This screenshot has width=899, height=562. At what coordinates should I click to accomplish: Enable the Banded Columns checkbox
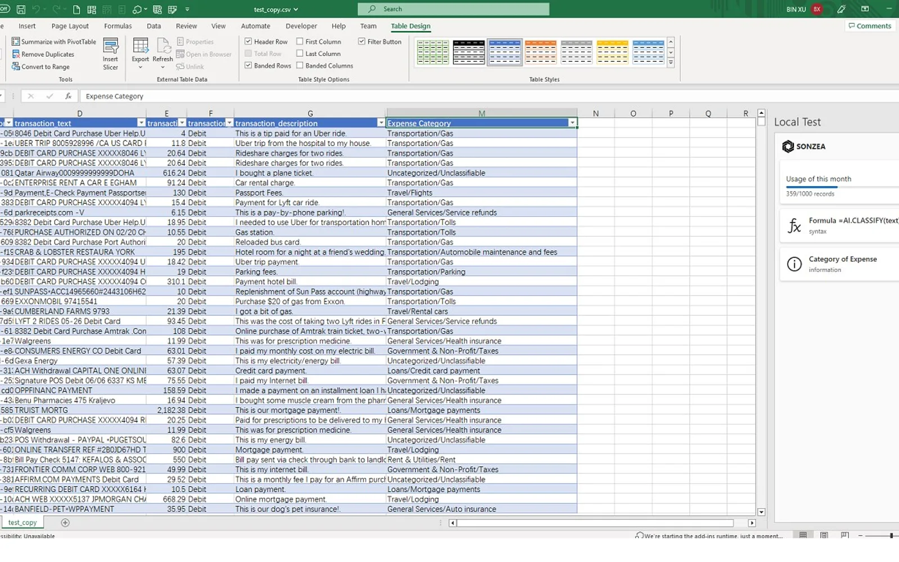coord(300,66)
